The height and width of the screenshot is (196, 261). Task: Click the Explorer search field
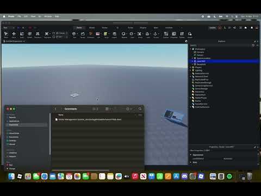click(220, 45)
